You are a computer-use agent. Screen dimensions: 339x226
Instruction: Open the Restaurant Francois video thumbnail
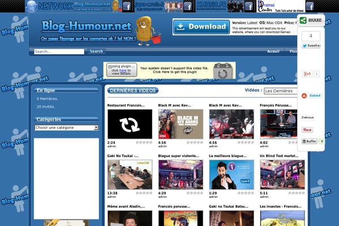[130, 124]
